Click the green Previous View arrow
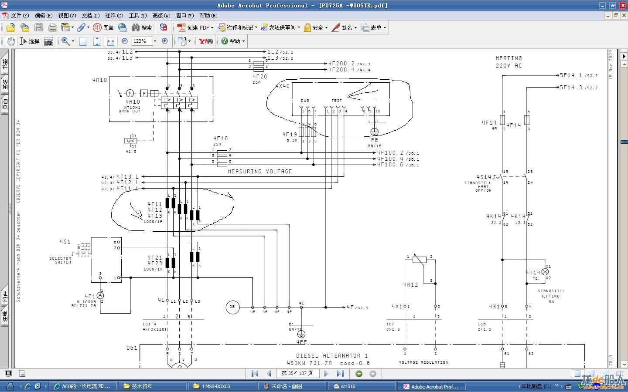Image resolution: width=628 pixels, height=392 pixels. 359,374
